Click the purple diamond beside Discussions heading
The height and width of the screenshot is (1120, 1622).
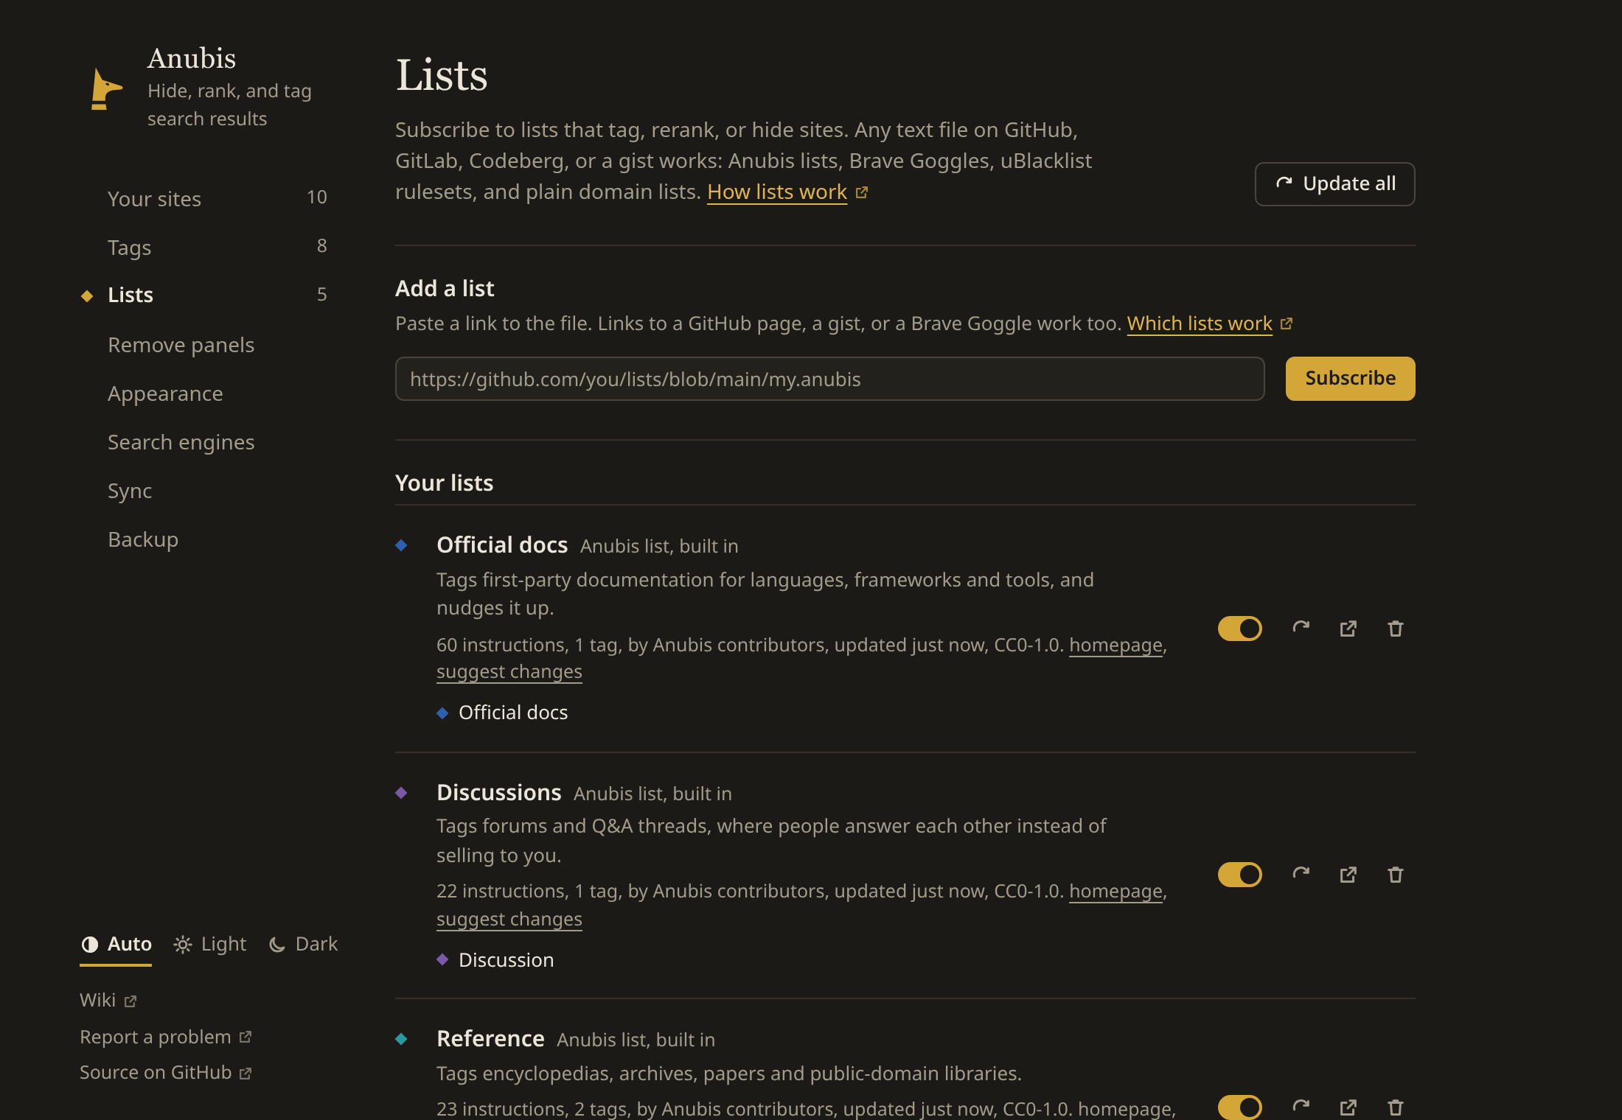(401, 793)
